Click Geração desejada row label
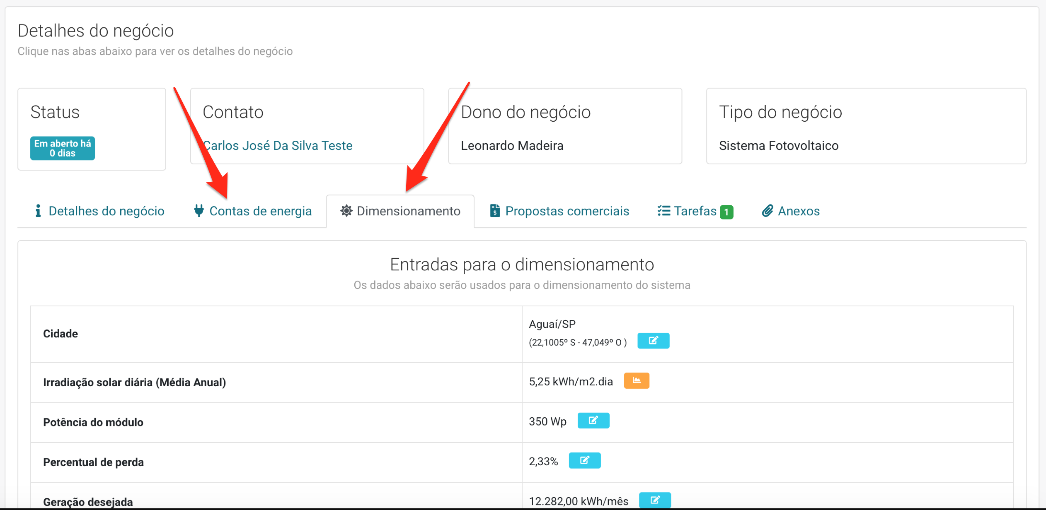Viewport: 1046px width, 510px height. pyautogui.click(x=88, y=502)
